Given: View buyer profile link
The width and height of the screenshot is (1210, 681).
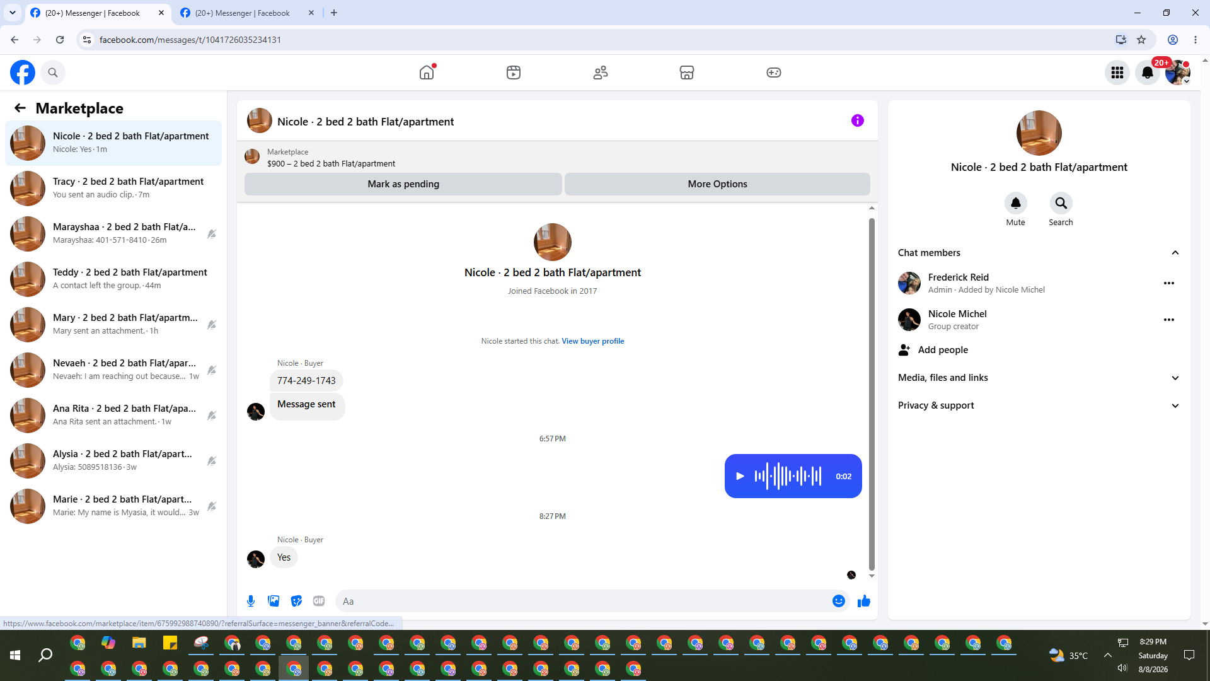Looking at the screenshot, I should point(593,341).
